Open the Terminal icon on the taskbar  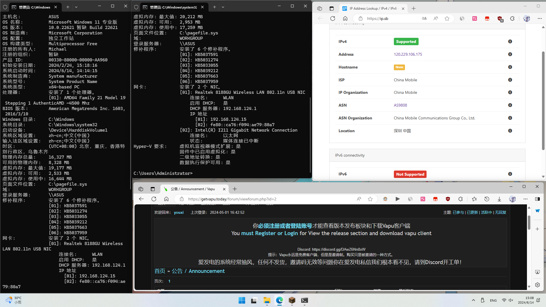pyautogui.click(x=304, y=300)
